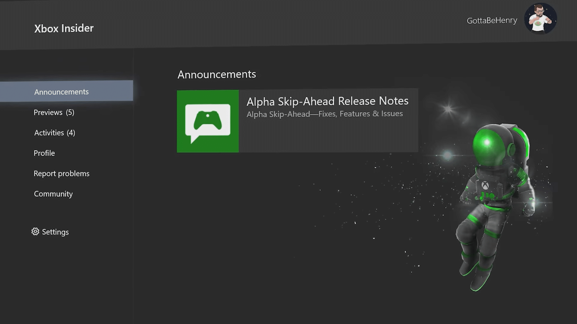Viewport: 577px width, 324px height.
Task: Click the Xbox Insider app title
Action: 64,28
